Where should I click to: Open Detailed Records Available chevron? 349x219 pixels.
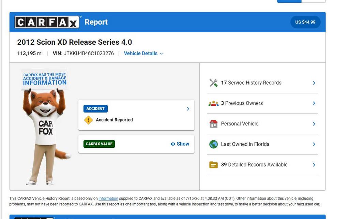tap(314, 165)
